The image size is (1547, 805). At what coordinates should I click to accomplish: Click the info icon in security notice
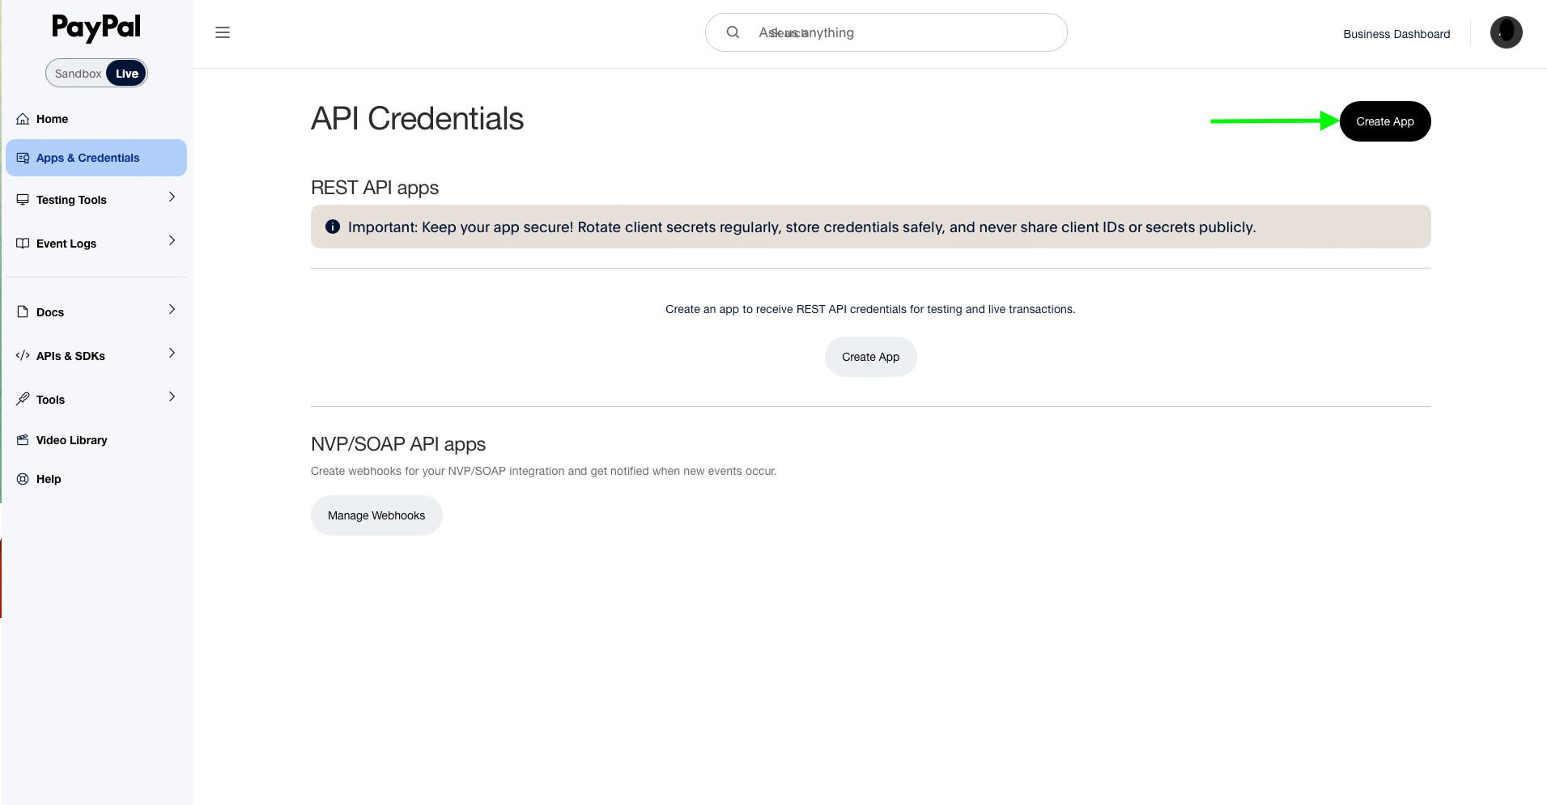pos(332,227)
